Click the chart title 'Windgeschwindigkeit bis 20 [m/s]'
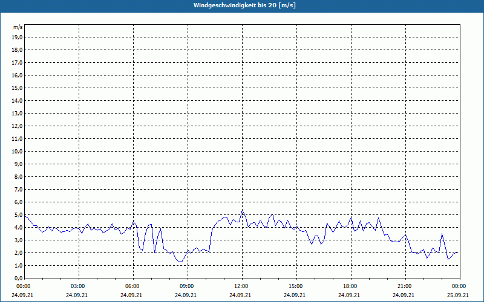Screen dimensions: 484x302 (244, 5)
